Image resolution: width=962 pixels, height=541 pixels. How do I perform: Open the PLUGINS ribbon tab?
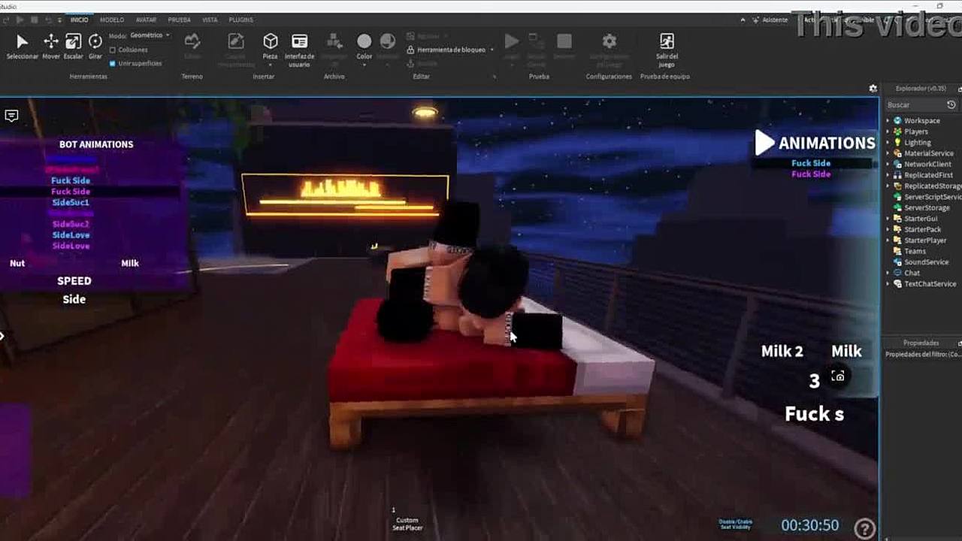(x=240, y=20)
